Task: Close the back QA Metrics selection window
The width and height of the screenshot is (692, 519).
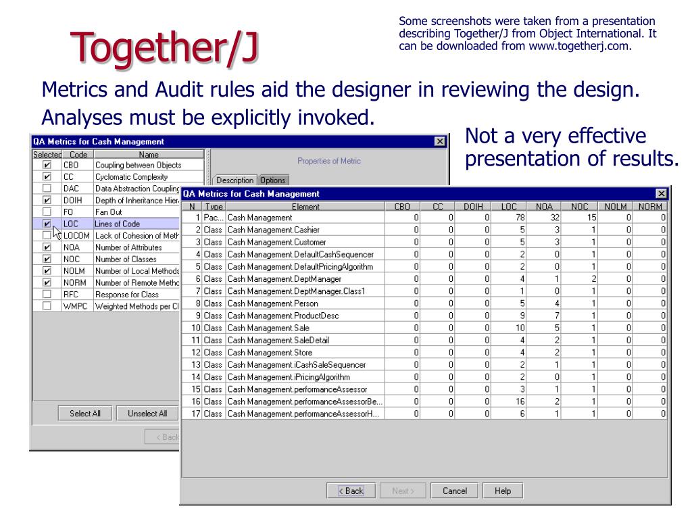Action: (439, 141)
